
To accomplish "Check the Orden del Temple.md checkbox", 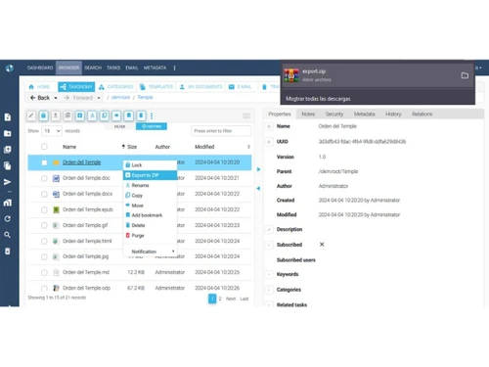I will (44, 272).
